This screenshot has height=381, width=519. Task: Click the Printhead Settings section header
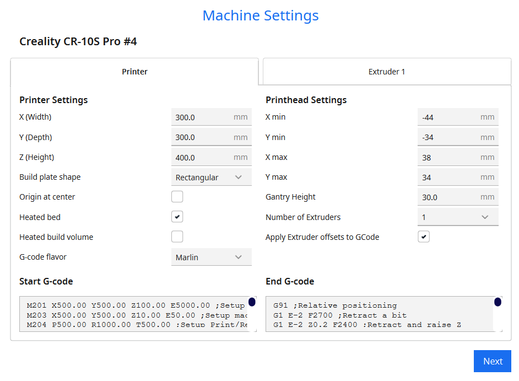306,100
